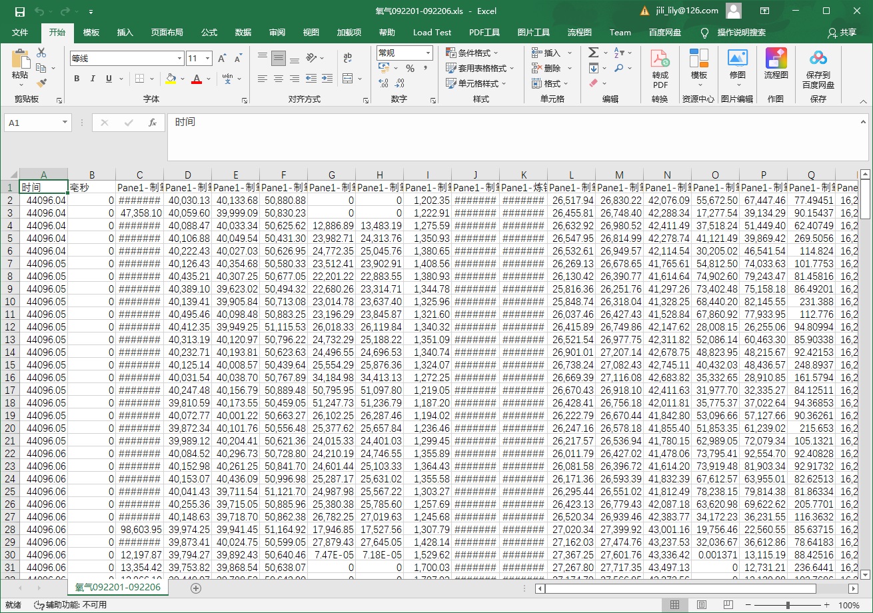The width and height of the screenshot is (873, 613).
Task: Open Sort and Filter tool
Action: [x=619, y=53]
